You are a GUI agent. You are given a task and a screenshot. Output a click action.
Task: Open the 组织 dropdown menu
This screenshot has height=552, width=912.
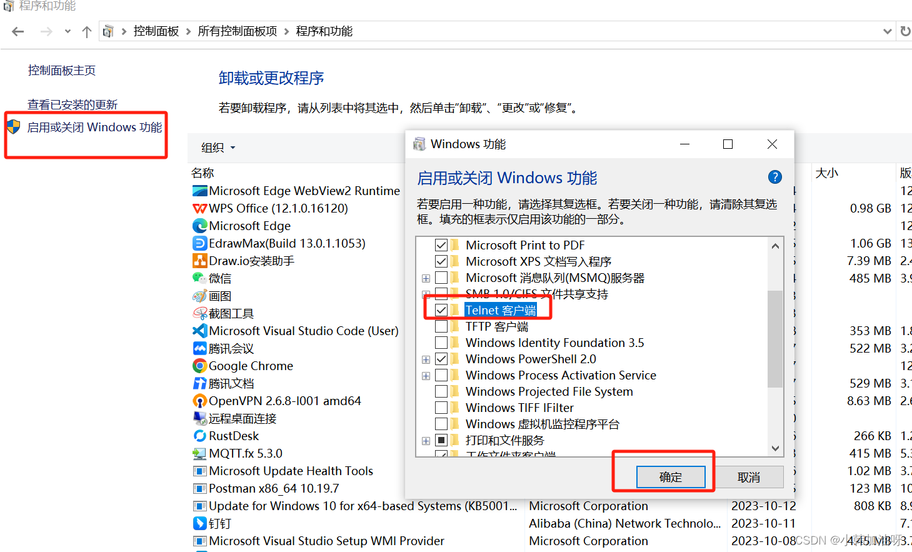pyautogui.click(x=218, y=148)
